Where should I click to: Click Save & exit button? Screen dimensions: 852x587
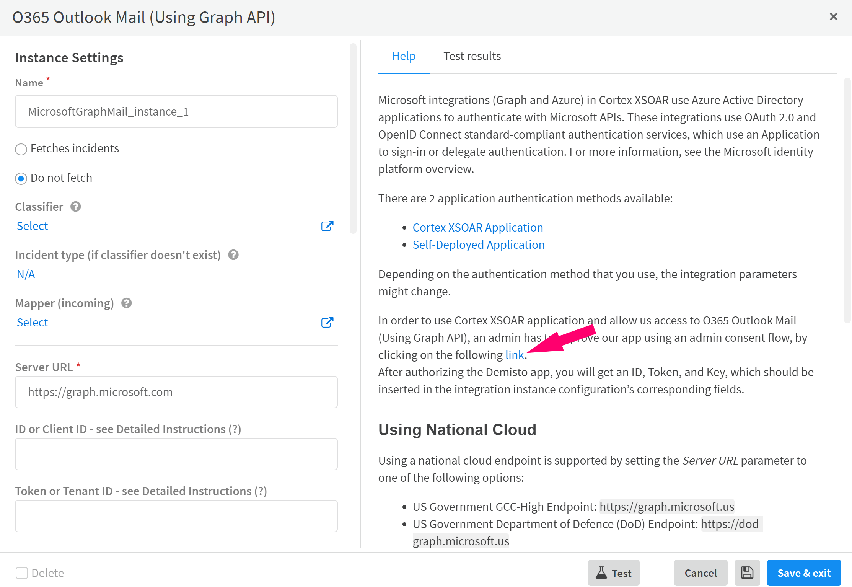tap(804, 573)
